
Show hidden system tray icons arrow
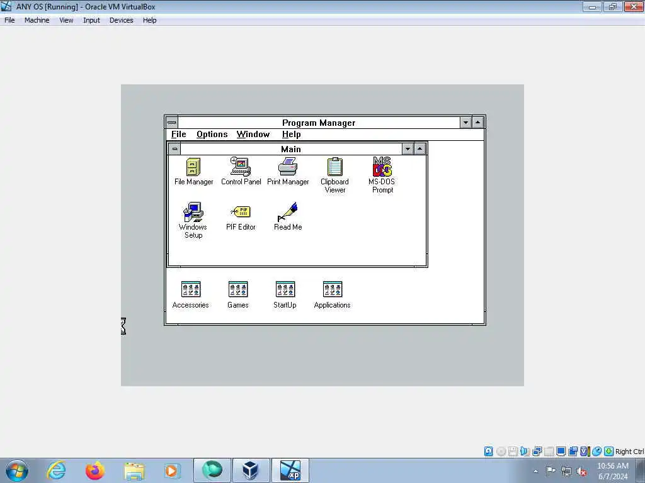click(535, 471)
